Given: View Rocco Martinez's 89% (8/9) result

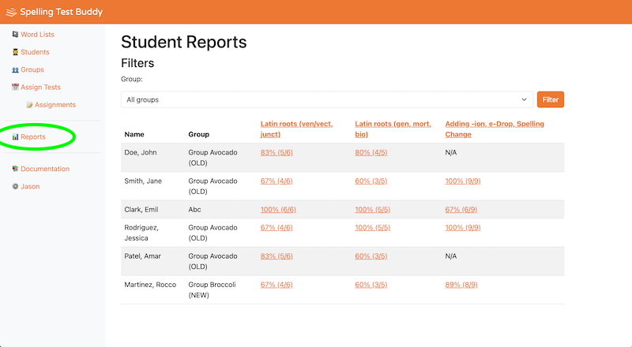Looking at the screenshot, I should pyautogui.click(x=463, y=285).
